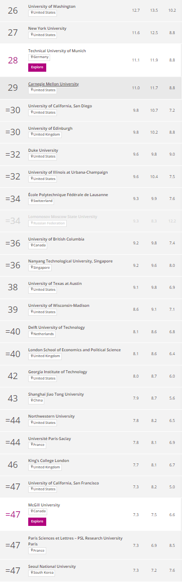
Task: Select the France tag under Université Paris-Saclay
Action: point(37,444)
